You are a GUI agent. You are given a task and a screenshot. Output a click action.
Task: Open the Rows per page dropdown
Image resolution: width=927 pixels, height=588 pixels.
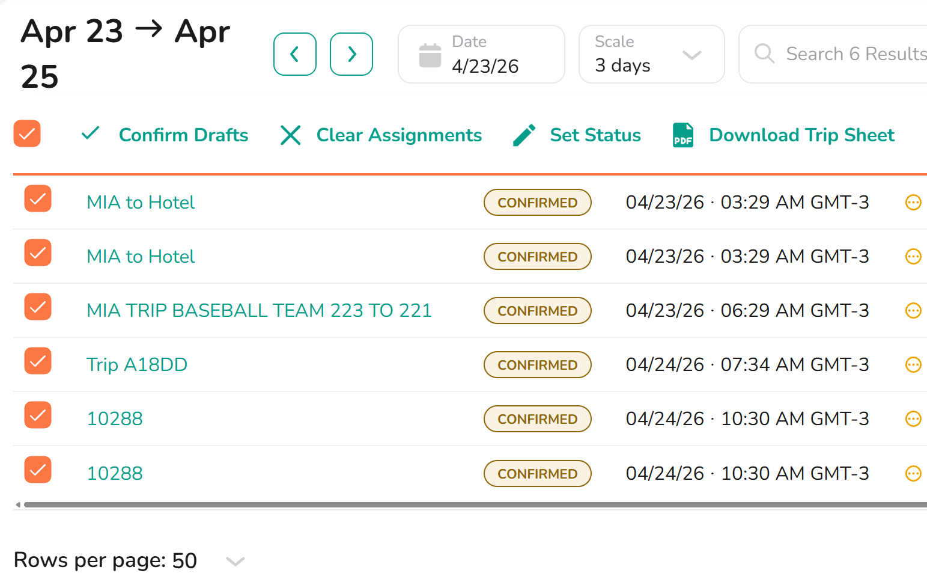(x=235, y=561)
